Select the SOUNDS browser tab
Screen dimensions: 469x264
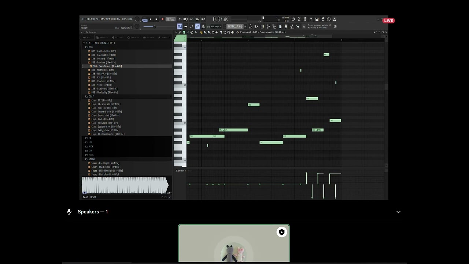point(149,37)
